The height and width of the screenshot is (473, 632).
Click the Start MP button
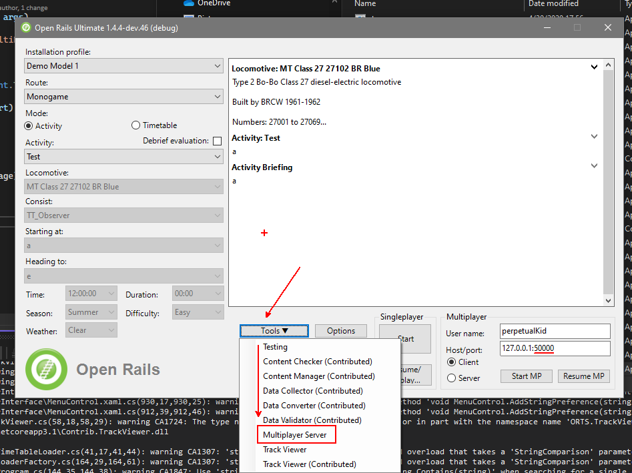click(x=527, y=376)
